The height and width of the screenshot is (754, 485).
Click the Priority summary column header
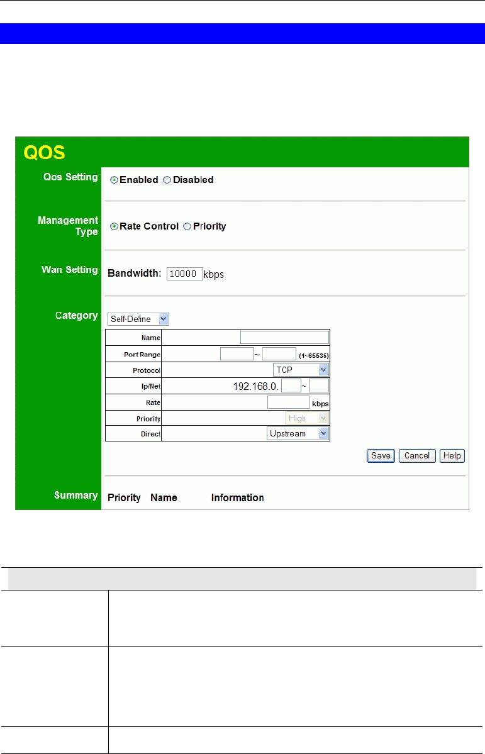pyautogui.click(x=124, y=497)
